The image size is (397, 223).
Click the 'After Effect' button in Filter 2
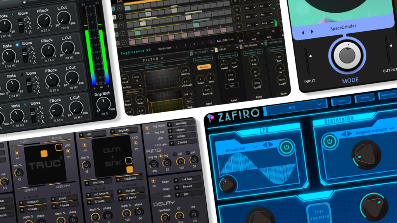[133, 92]
